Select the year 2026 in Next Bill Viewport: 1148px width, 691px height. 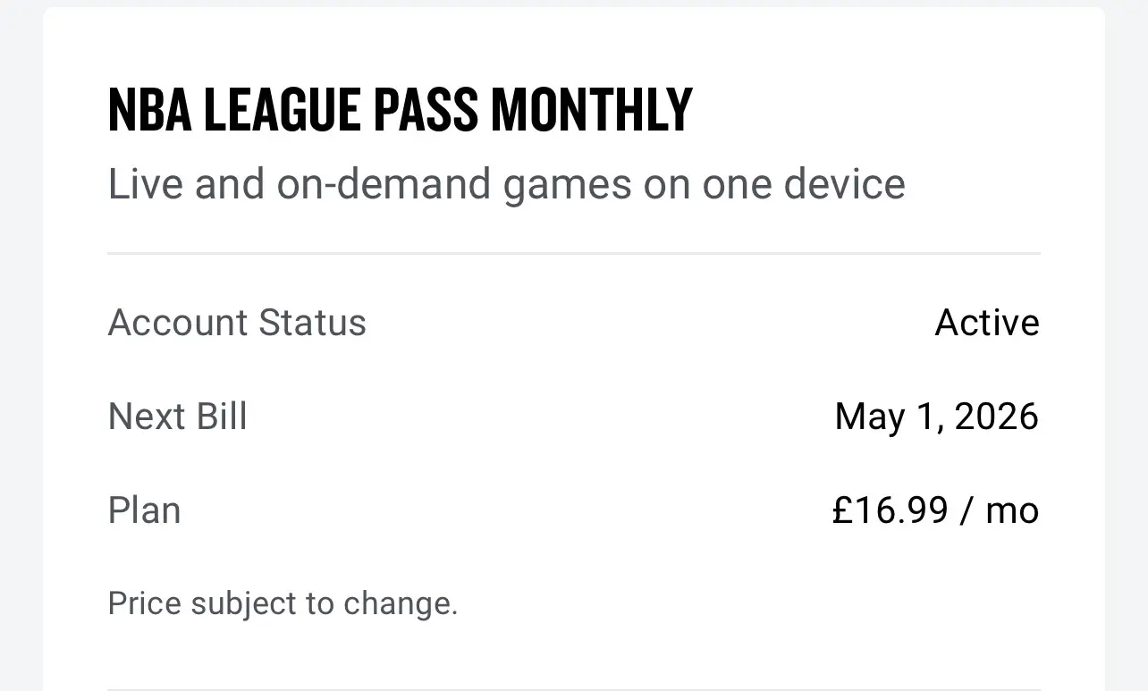[x=997, y=417]
